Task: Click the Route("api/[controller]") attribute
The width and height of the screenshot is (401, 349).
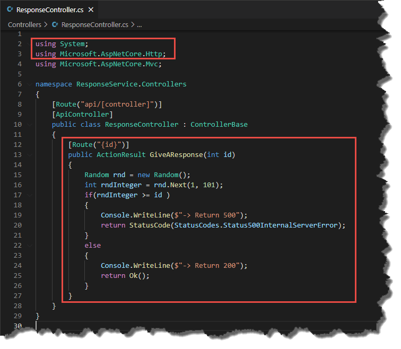Action: (107, 104)
